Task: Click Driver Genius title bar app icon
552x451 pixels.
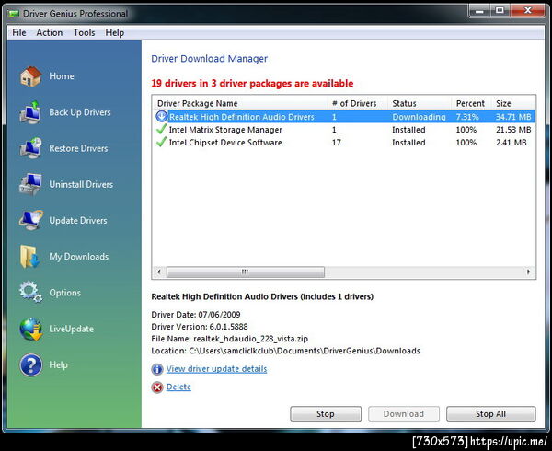Action: point(14,14)
